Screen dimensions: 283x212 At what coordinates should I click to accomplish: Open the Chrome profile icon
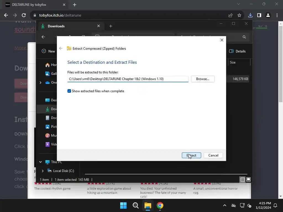pos(268,15)
